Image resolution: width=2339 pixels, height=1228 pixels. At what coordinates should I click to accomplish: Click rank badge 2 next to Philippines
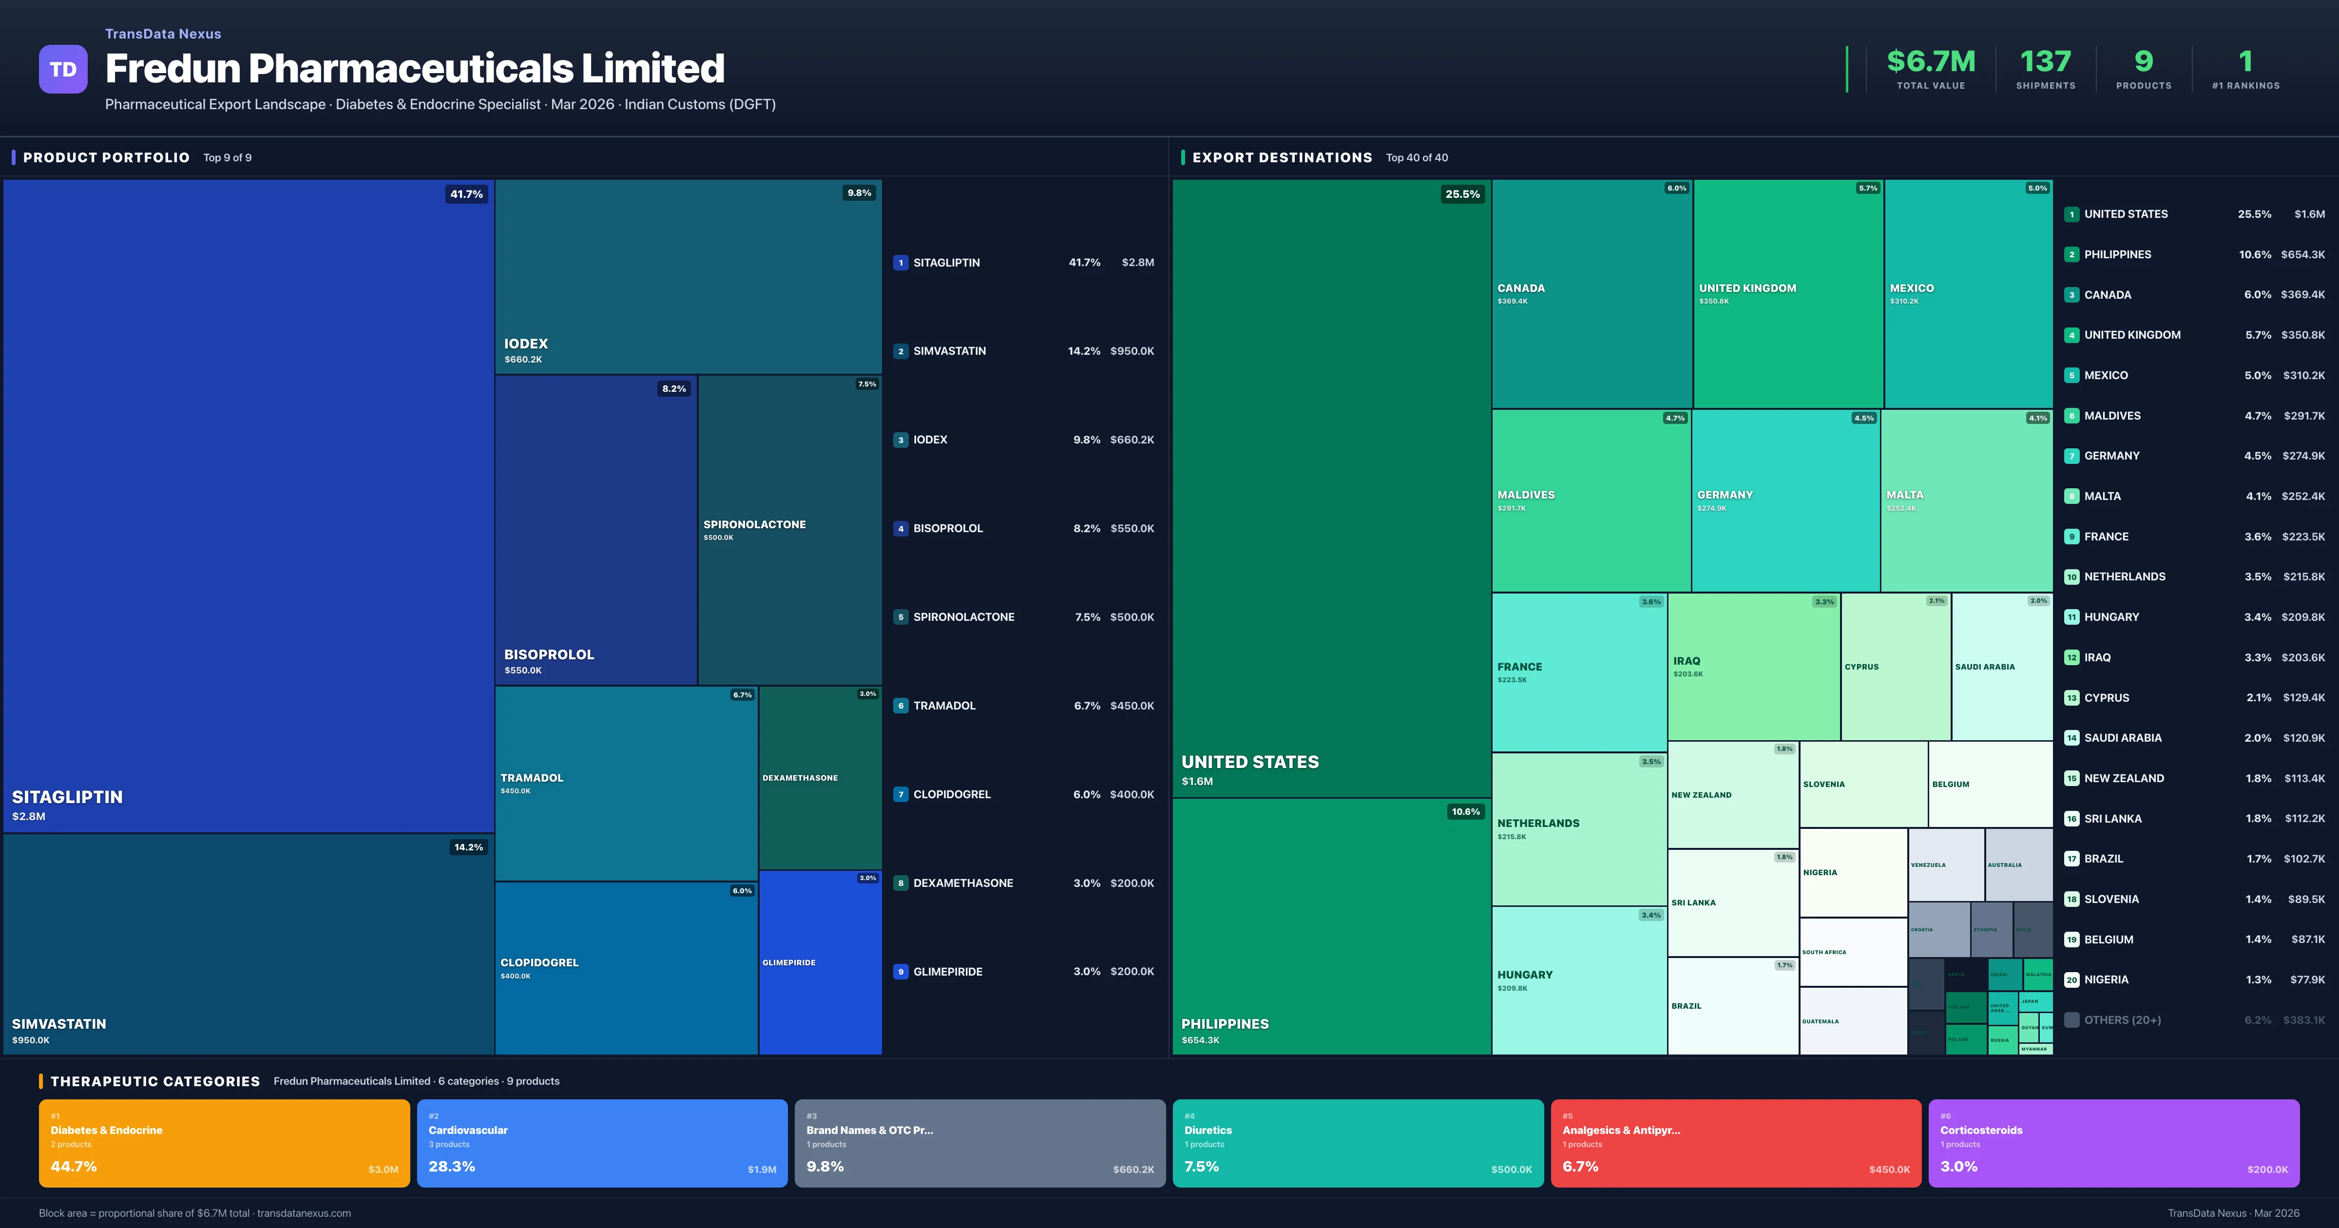coord(2071,254)
